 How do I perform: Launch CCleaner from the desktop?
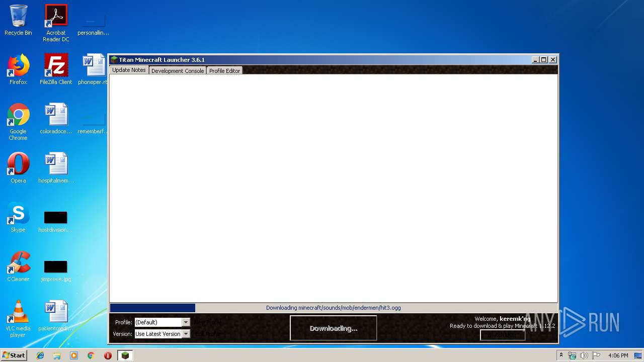18,266
